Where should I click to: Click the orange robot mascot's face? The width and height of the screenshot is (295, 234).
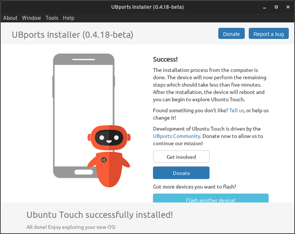coord(109,137)
